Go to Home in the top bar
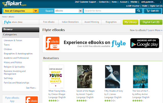 pos(114,2)
